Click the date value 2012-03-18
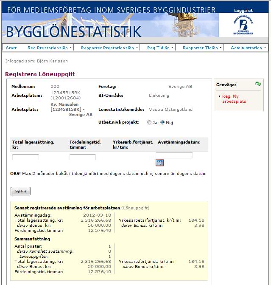Image resolution: width=271 pixels, height=285 pixels. pyautogui.click(x=97, y=215)
